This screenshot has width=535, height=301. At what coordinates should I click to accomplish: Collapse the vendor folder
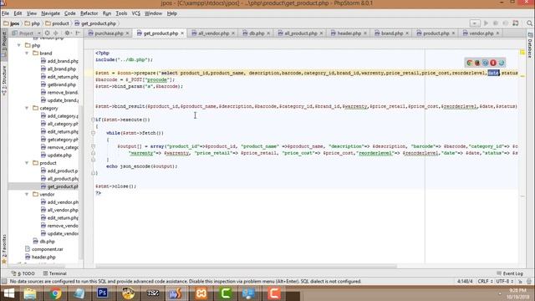27,194
